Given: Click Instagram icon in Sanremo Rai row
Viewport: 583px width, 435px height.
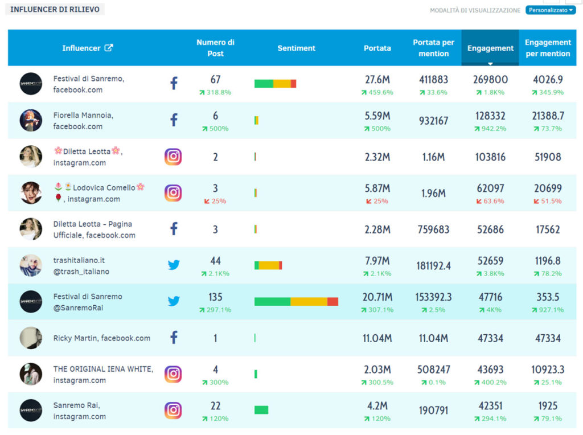Looking at the screenshot, I should tap(173, 410).
